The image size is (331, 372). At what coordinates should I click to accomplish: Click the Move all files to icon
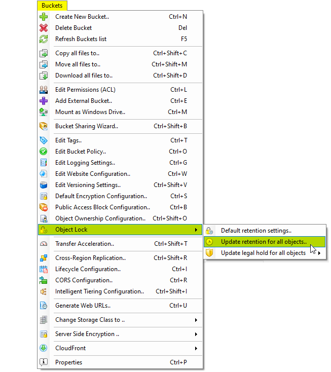pos(44,64)
